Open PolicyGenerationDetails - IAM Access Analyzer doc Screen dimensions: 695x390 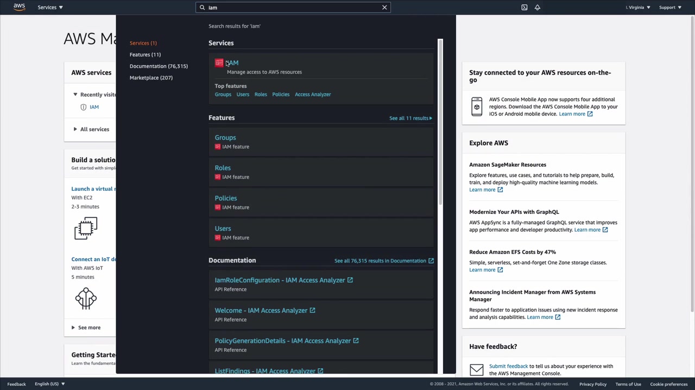(x=283, y=341)
